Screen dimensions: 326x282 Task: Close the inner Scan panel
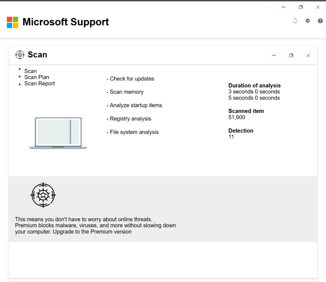[x=308, y=55]
